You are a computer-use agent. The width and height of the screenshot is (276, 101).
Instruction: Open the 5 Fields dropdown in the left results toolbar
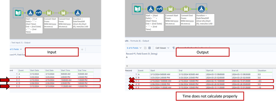pos(16,49)
